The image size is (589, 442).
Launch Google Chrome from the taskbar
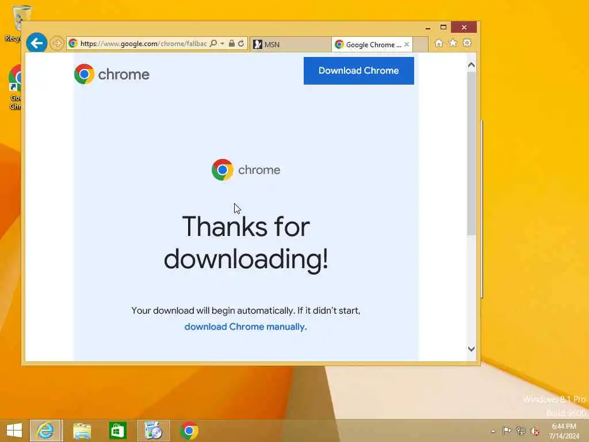coord(189,430)
